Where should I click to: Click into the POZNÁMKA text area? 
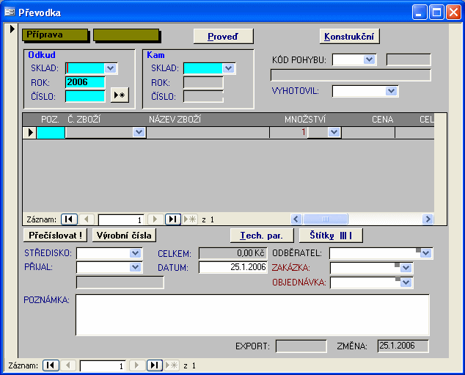(x=252, y=315)
